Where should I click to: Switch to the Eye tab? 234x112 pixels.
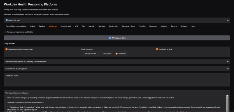point(83,26)
